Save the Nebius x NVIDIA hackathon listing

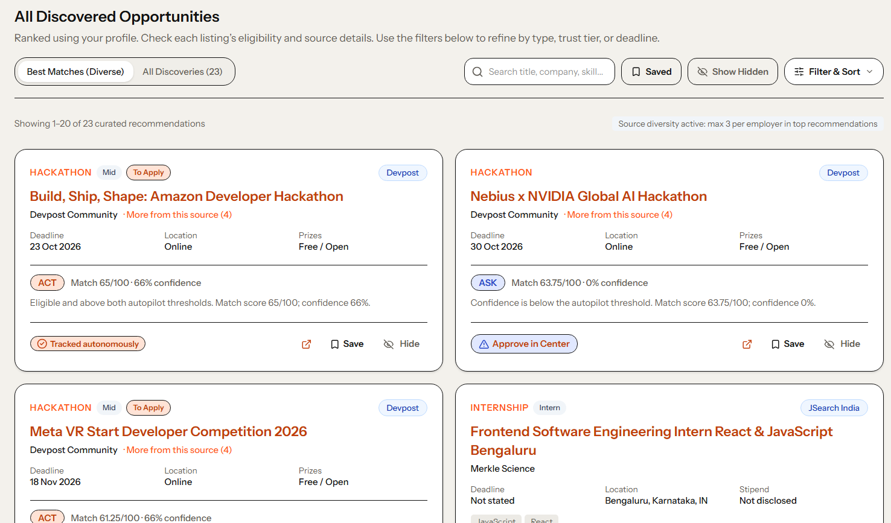point(788,344)
